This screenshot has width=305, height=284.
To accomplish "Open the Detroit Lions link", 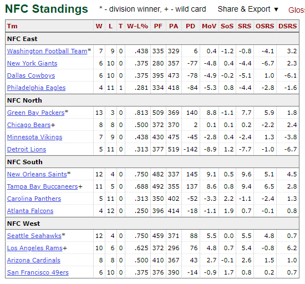I will pyautogui.click(x=27, y=149).
